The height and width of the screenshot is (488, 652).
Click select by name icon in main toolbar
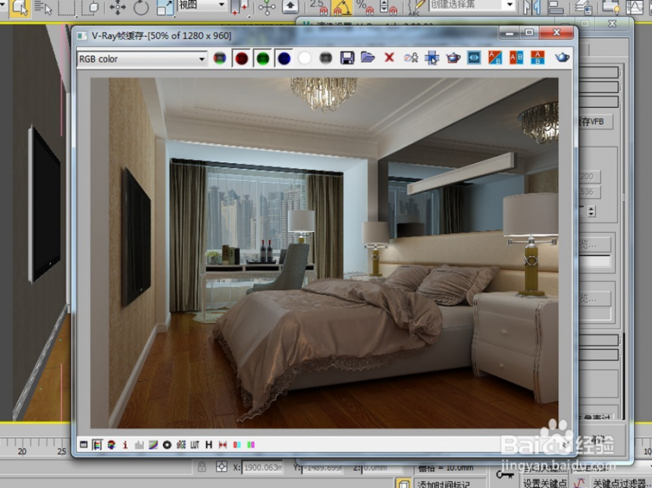(x=43, y=7)
